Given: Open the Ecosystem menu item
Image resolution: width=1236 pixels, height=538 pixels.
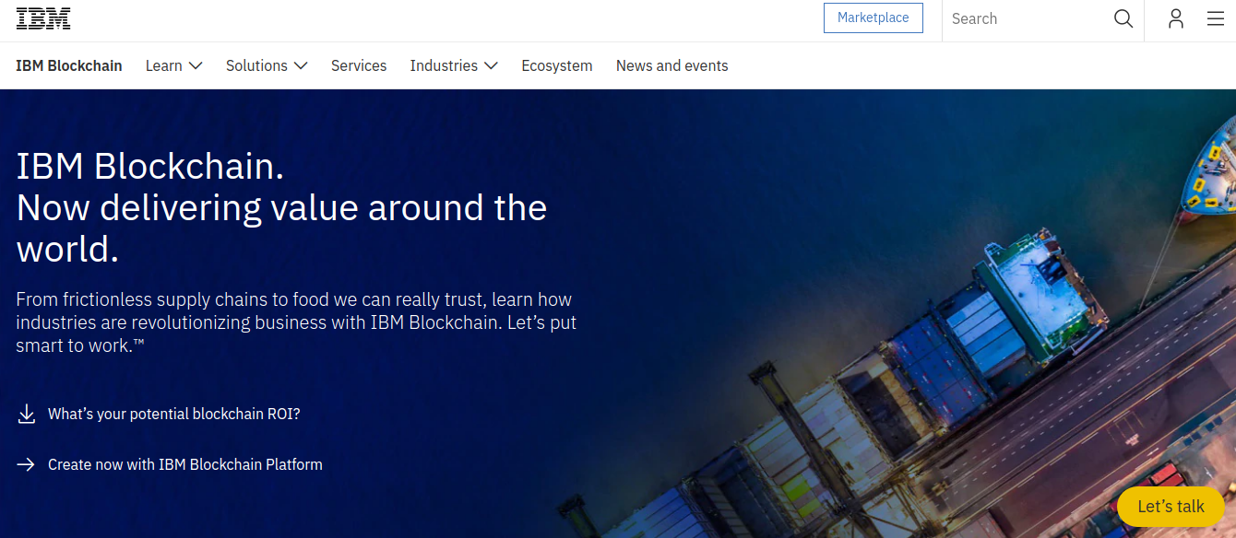Looking at the screenshot, I should coord(557,65).
